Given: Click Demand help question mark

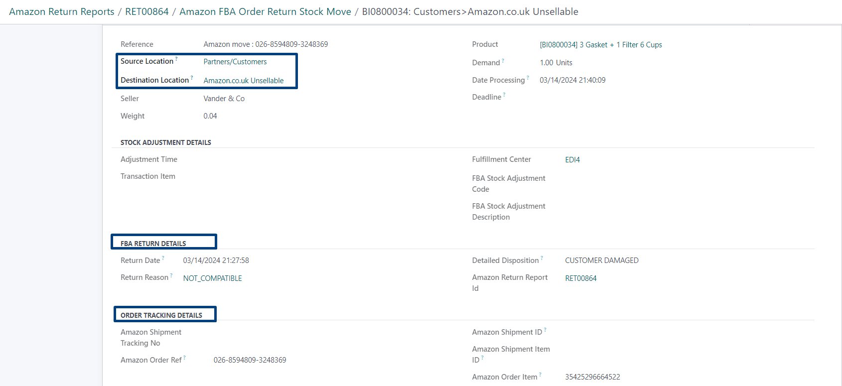Looking at the screenshot, I should [503, 60].
